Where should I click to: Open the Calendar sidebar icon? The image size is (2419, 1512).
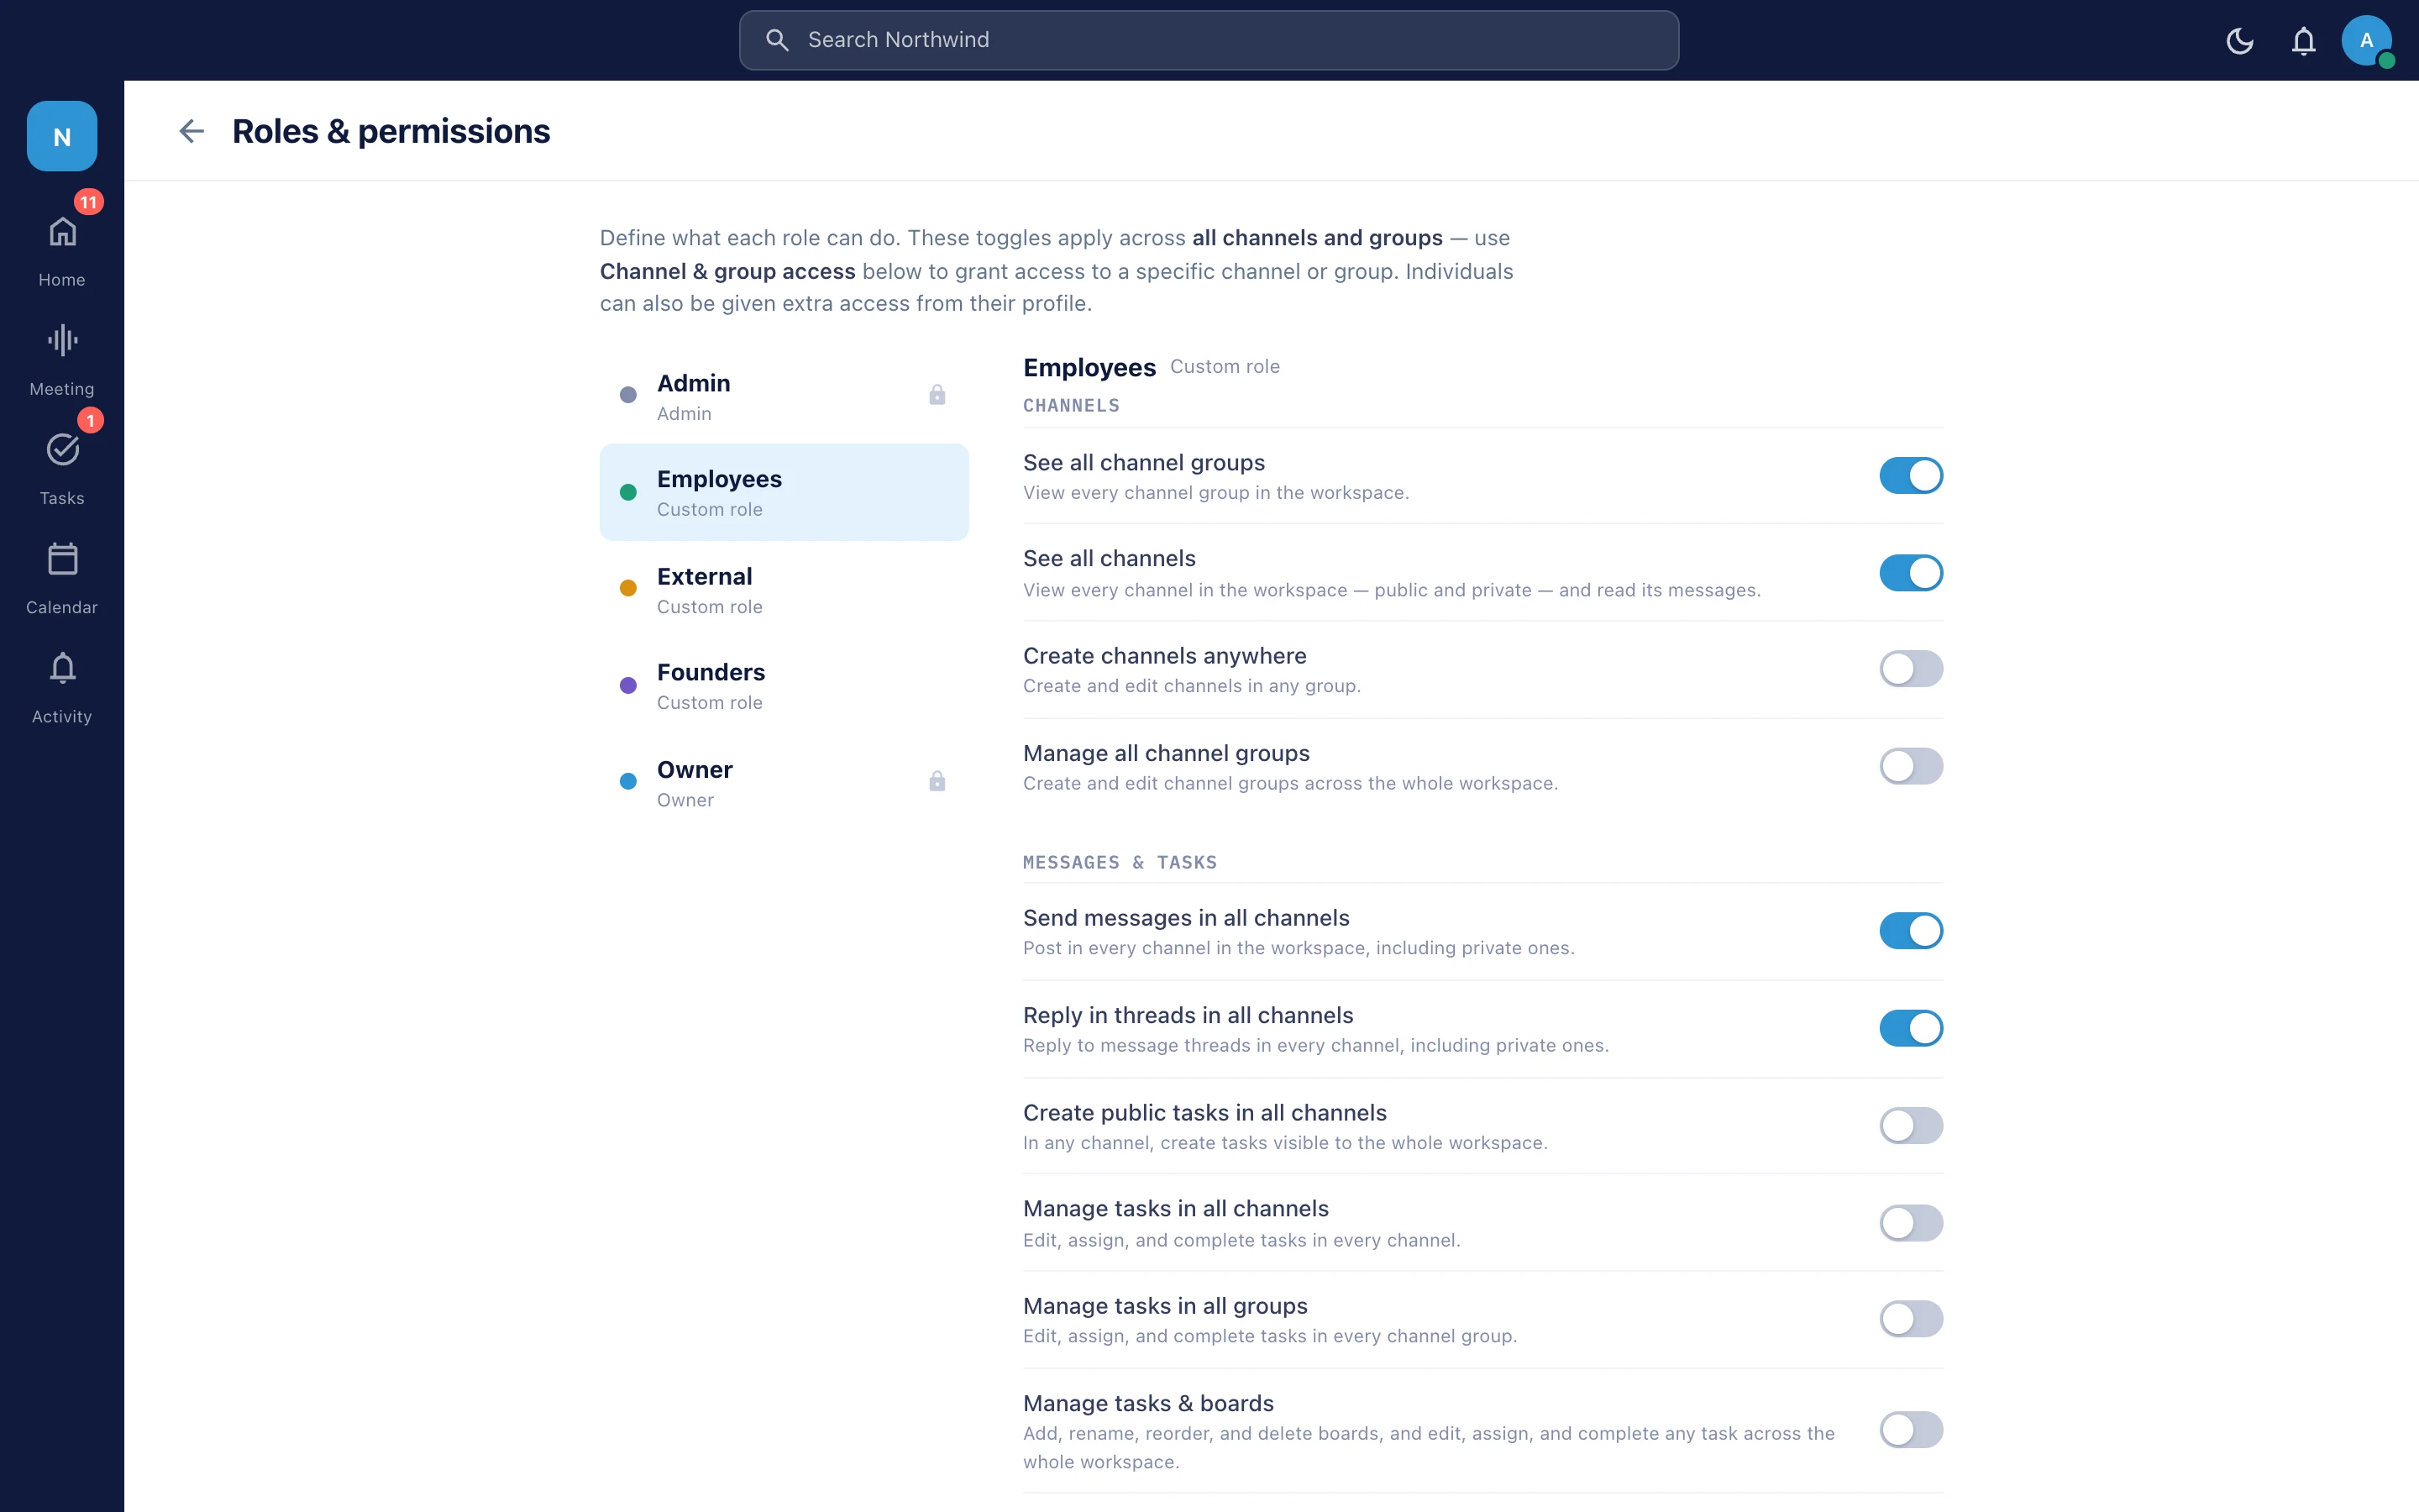tap(62, 559)
